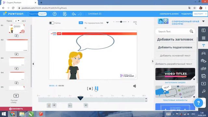Select slide 04 thumbnail
The image size is (208, 117).
(x=17, y=76)
